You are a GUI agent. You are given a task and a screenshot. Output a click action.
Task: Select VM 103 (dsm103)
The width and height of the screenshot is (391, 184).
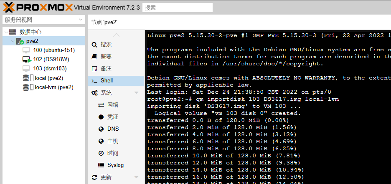(x=50, y=68)
